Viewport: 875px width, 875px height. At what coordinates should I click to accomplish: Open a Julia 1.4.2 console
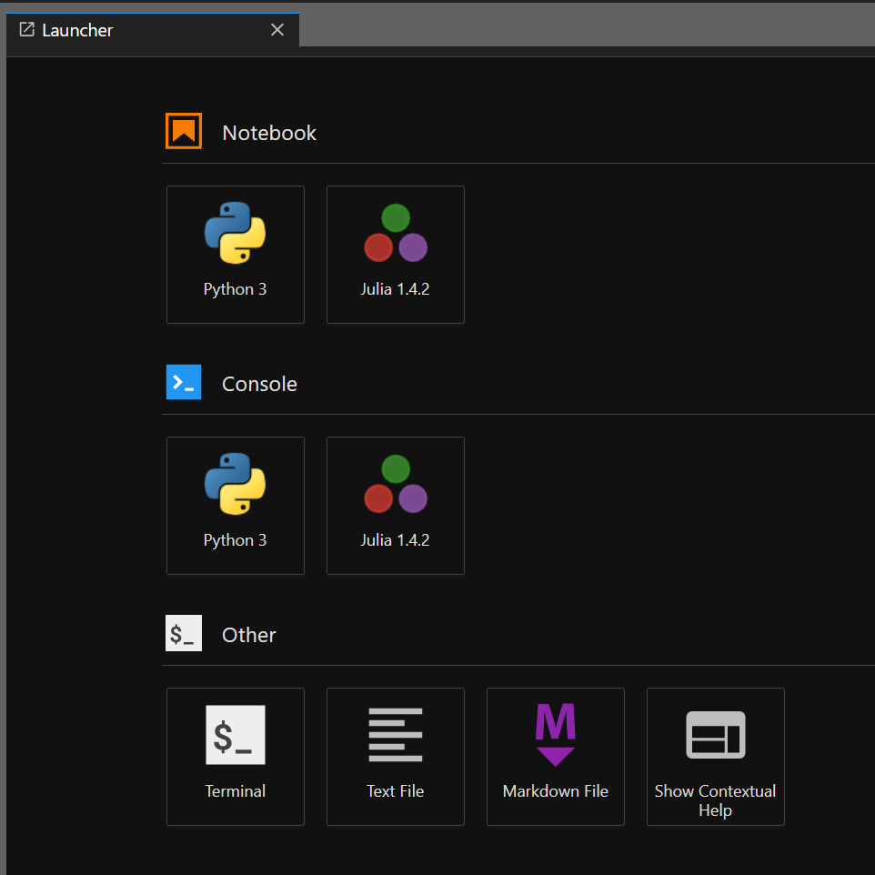(x=395, y=506)
